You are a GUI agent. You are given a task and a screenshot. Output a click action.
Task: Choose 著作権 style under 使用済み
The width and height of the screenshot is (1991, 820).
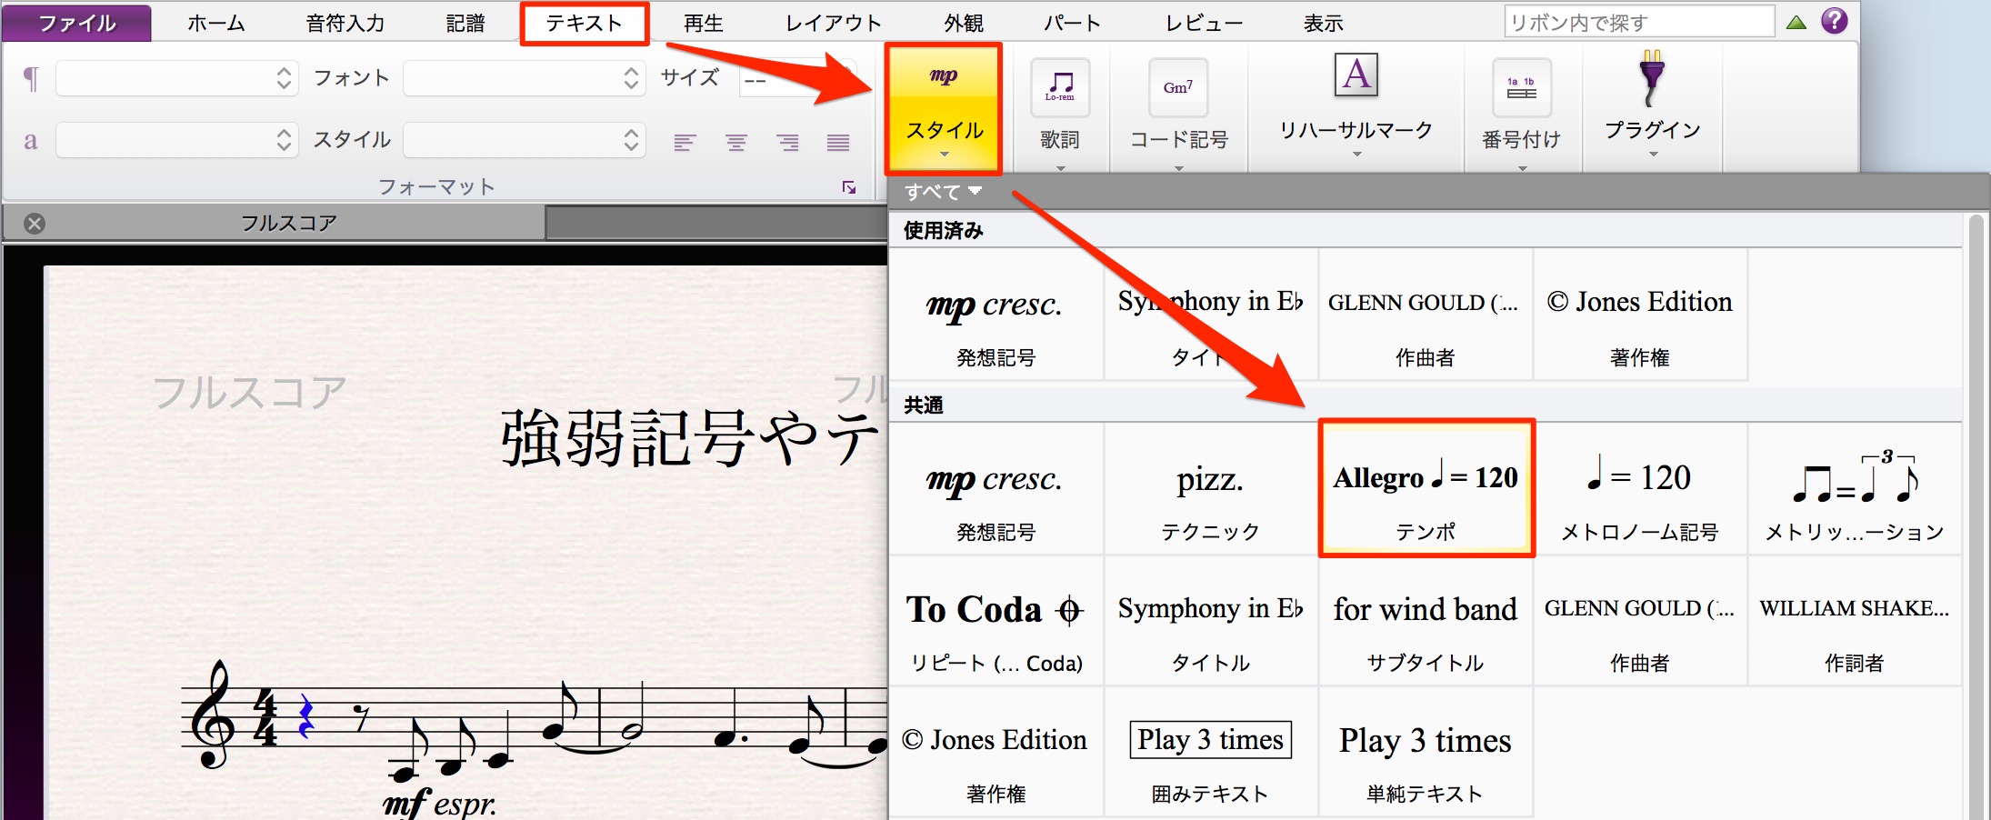click(x=1639, y=315)
